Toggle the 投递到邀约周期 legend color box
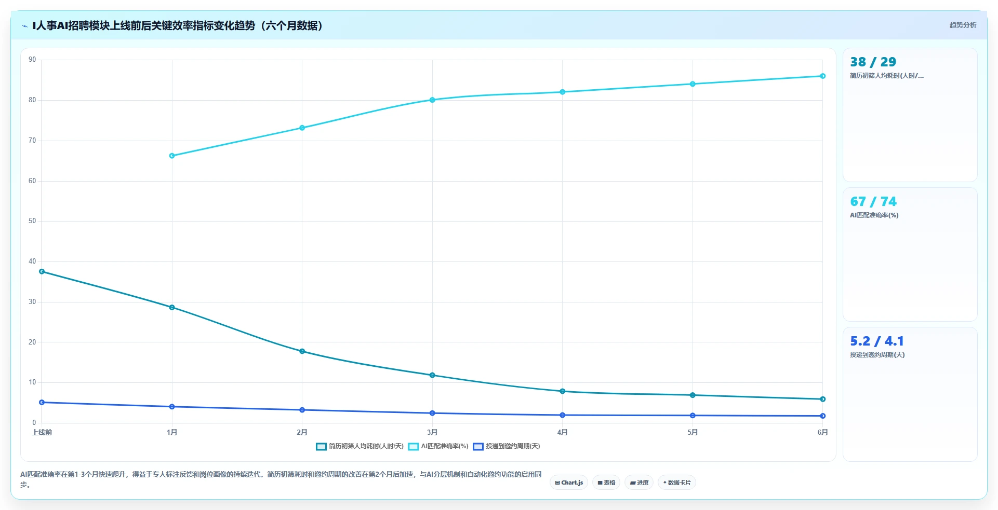This screenshot has width=998, height=510. coord(478,447)
